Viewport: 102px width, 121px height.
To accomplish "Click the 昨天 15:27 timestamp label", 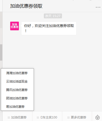I will [53, 16].
